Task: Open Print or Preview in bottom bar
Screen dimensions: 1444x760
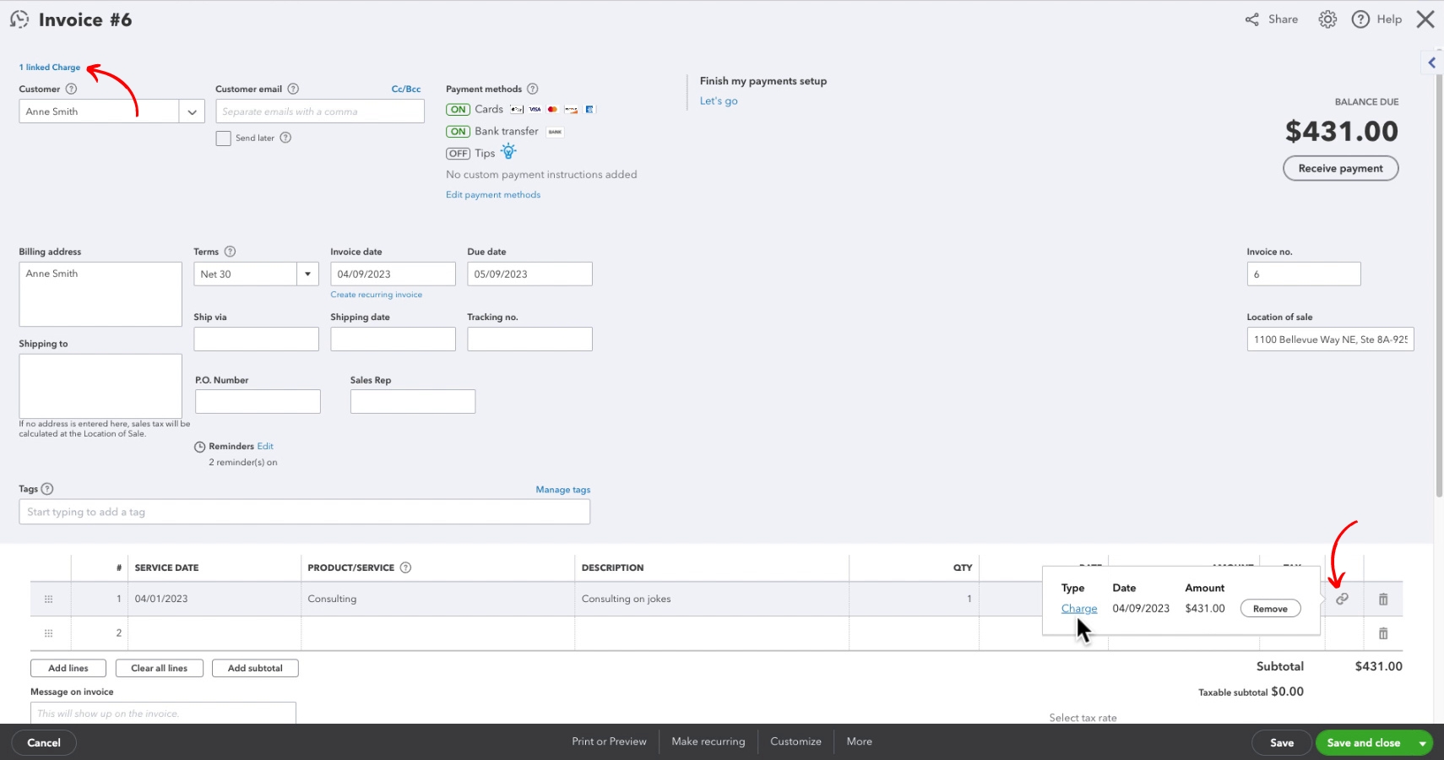Action: coord(609,741)
